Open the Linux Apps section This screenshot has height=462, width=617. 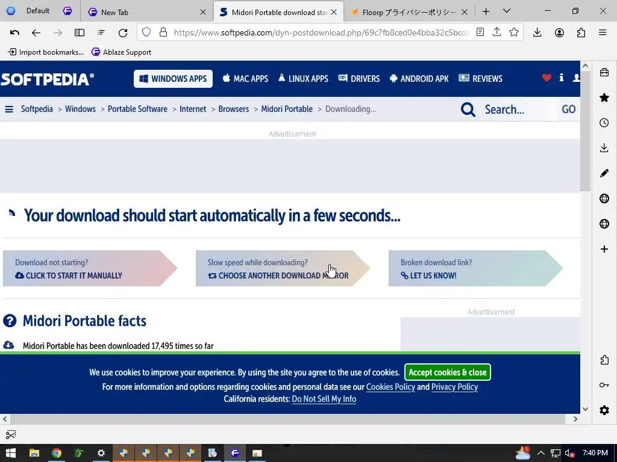(304, 79)
